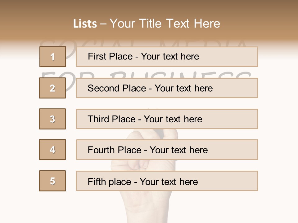The width and height of the screenshot is (298, 223).
Task: Click the First Place text bar
Action: click(167, 57)
